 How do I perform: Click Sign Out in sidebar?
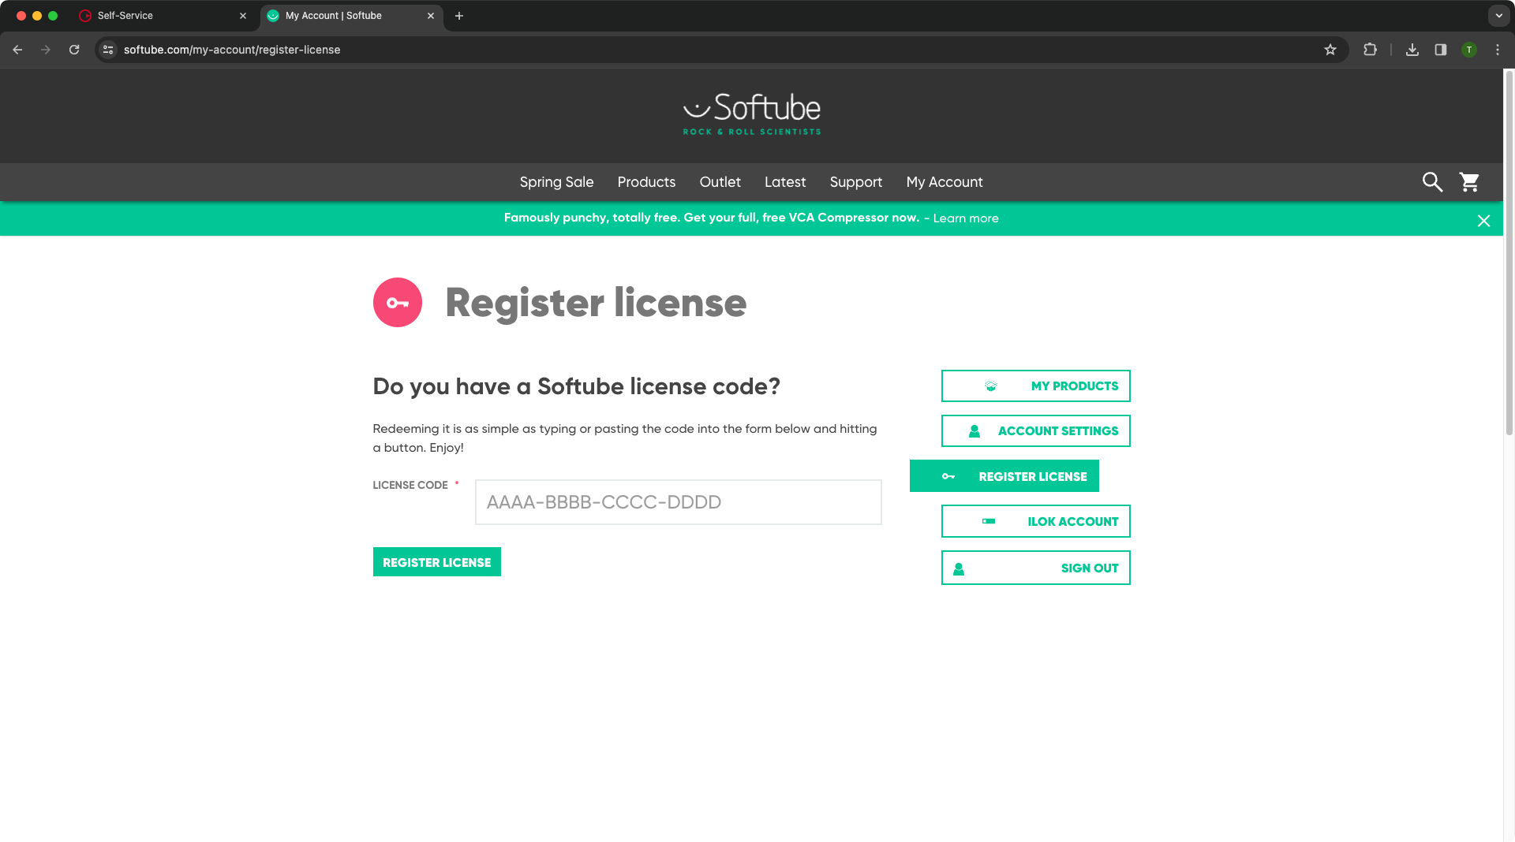click(1035, 568)
